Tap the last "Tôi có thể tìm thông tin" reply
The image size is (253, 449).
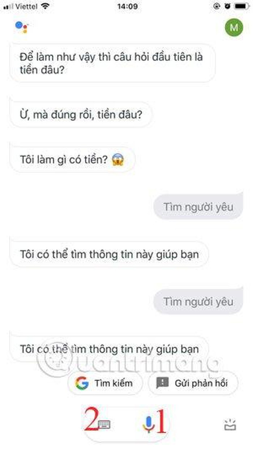pyautogui.click(x=109, y=349)
